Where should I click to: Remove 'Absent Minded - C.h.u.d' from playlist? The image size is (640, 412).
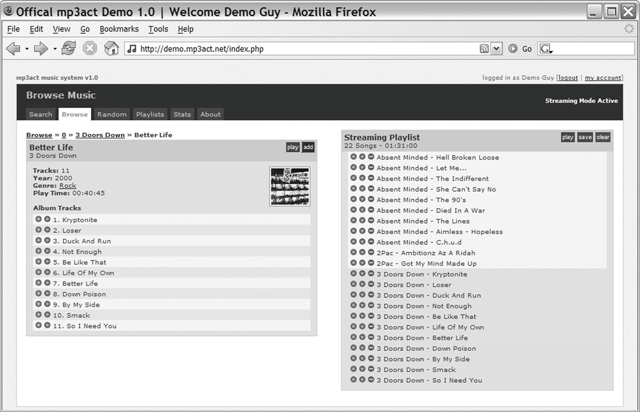[x=371, y=242]
